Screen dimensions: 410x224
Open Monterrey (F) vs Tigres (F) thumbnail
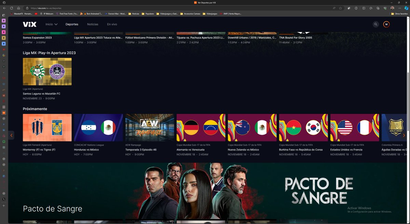[47, 128]
